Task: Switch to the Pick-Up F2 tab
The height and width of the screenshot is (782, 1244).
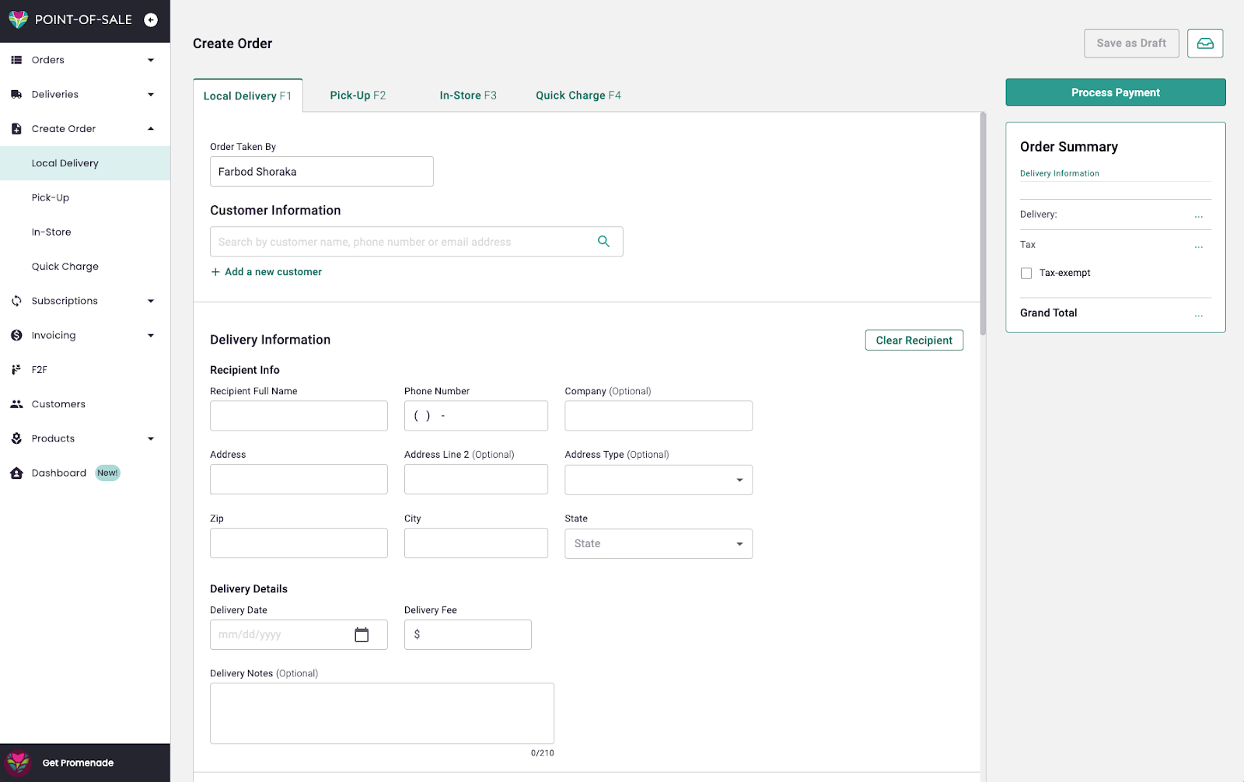Action: (358, 96)
